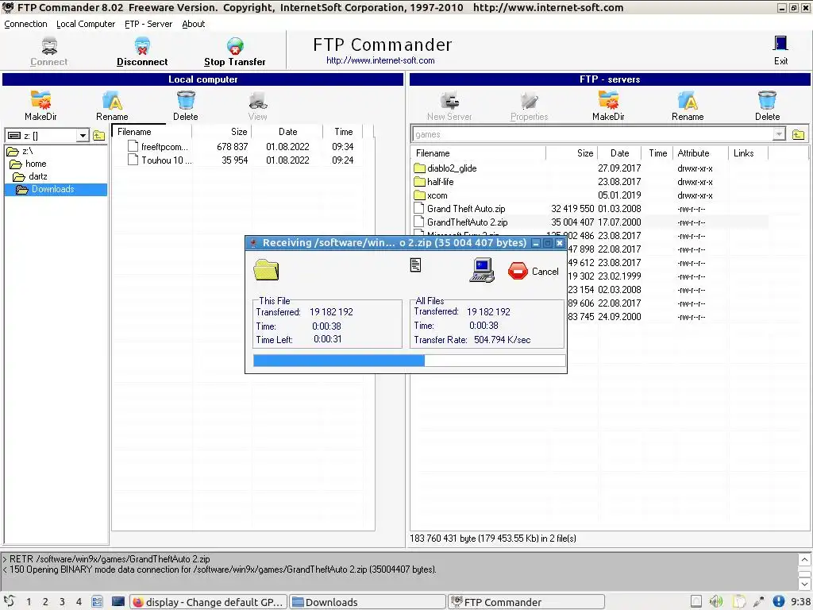Click the computer icon in transfer dialog
The height and width of the screenshot is (610, 813).
tap(482, 270)
